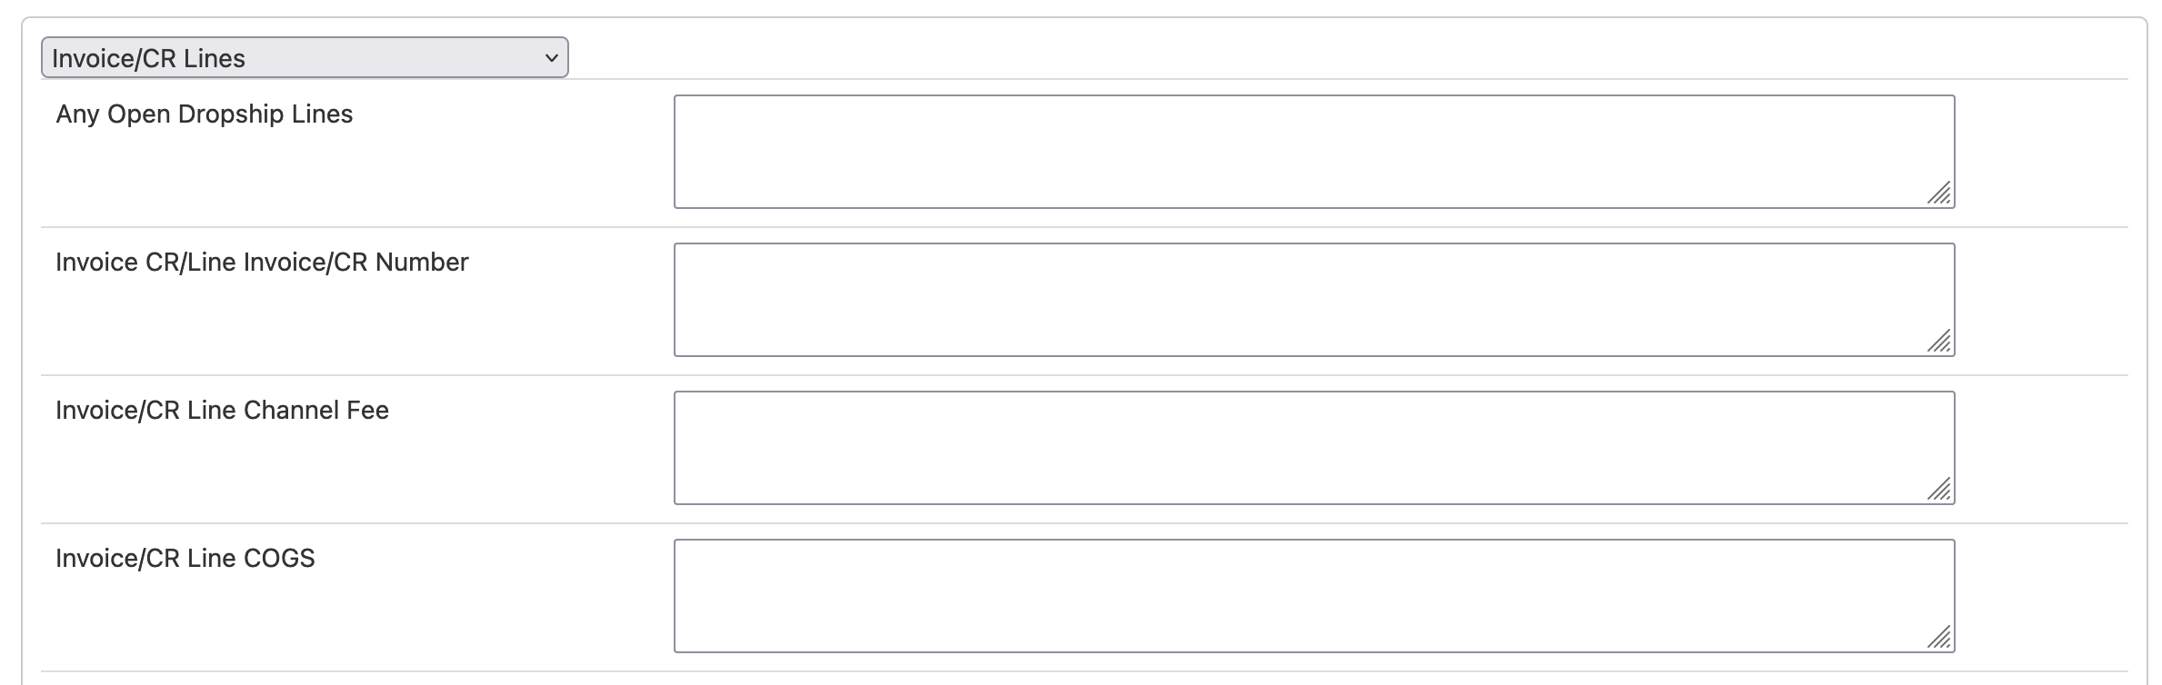This screenshot has height=685, width=2162.
Task: Click the resize grip of the COGS textarea
Action: pos(1940,638)
